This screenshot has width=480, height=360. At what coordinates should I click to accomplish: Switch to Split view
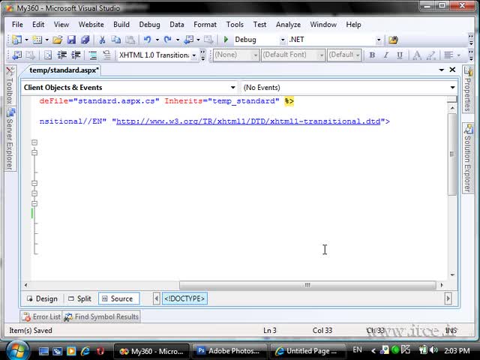click(80, 298)
